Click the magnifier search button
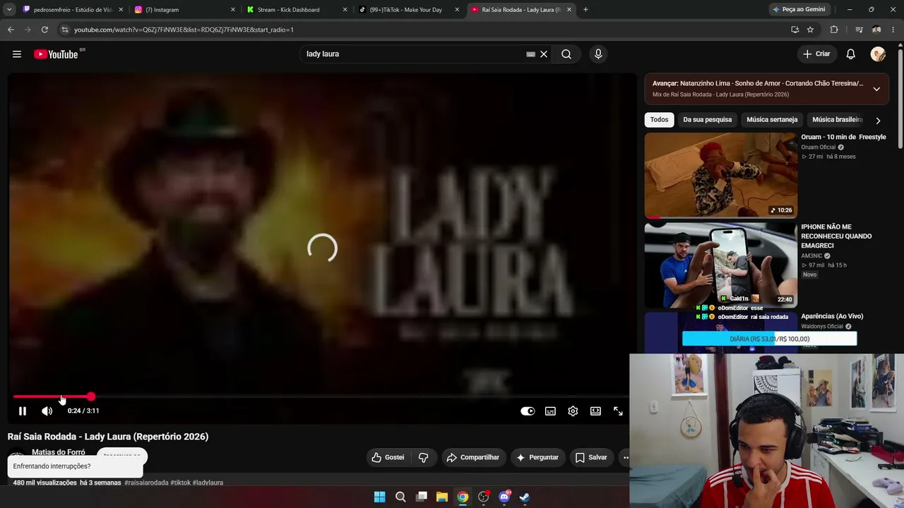This screenshot has width=904, height=508. point(566,54)
